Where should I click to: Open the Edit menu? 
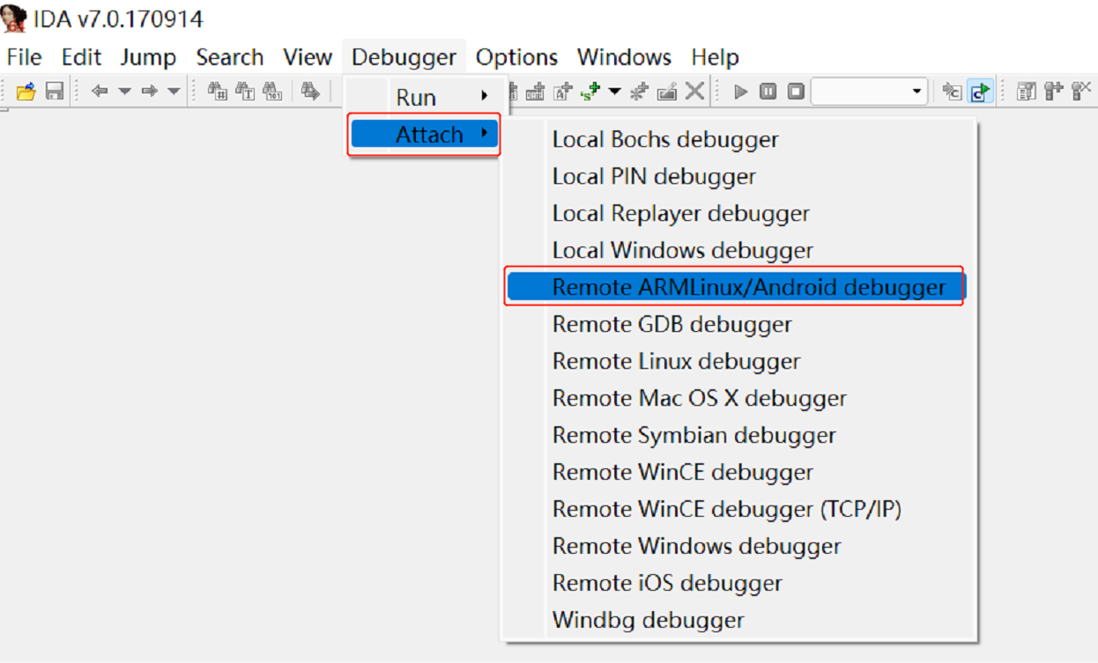(x=81, y=57)
